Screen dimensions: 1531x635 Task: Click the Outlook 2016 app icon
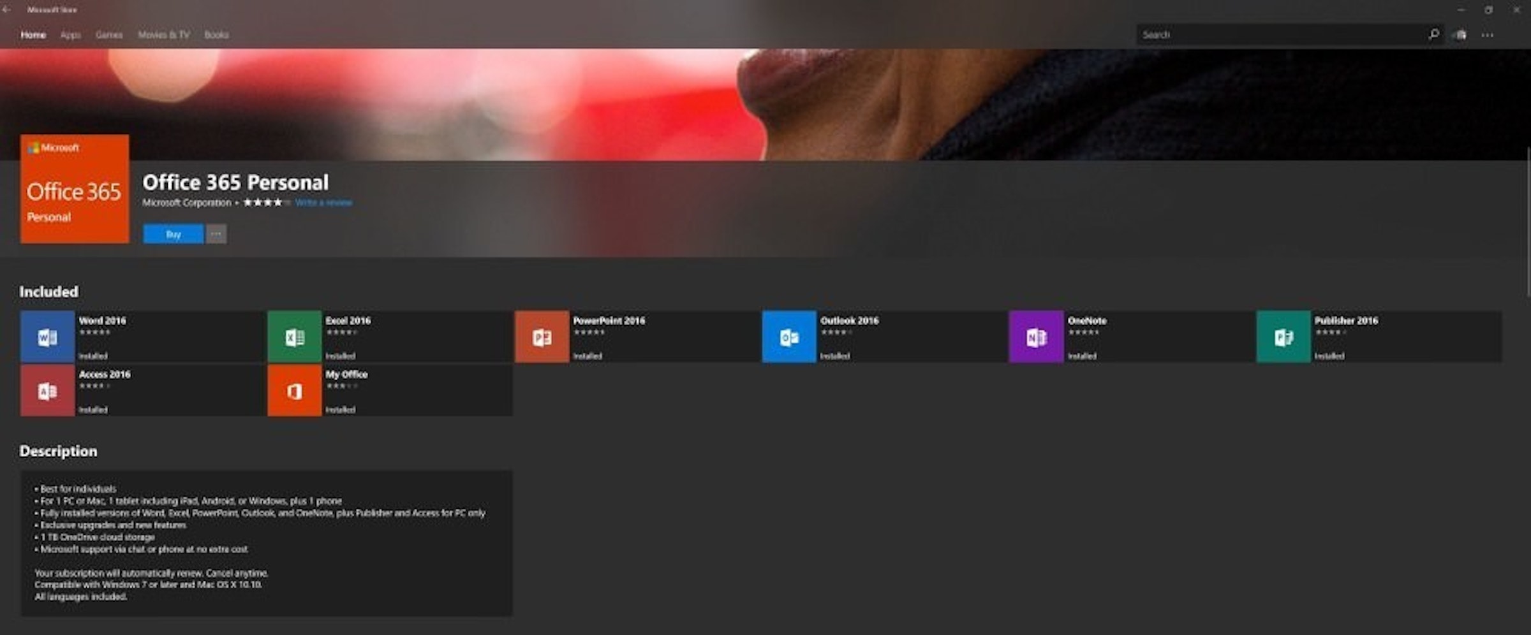coord(789,337)
